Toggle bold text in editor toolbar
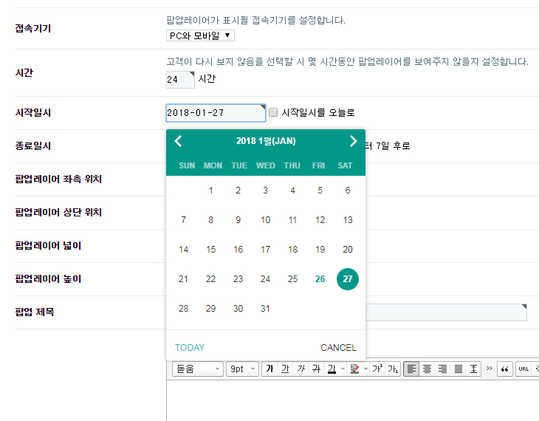 tap(269, 369)
